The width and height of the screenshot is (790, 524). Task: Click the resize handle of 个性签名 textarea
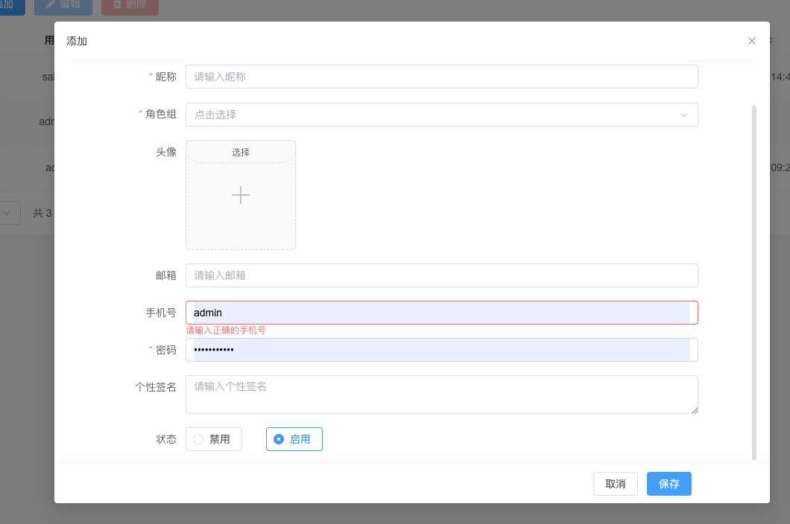(695, 410)
